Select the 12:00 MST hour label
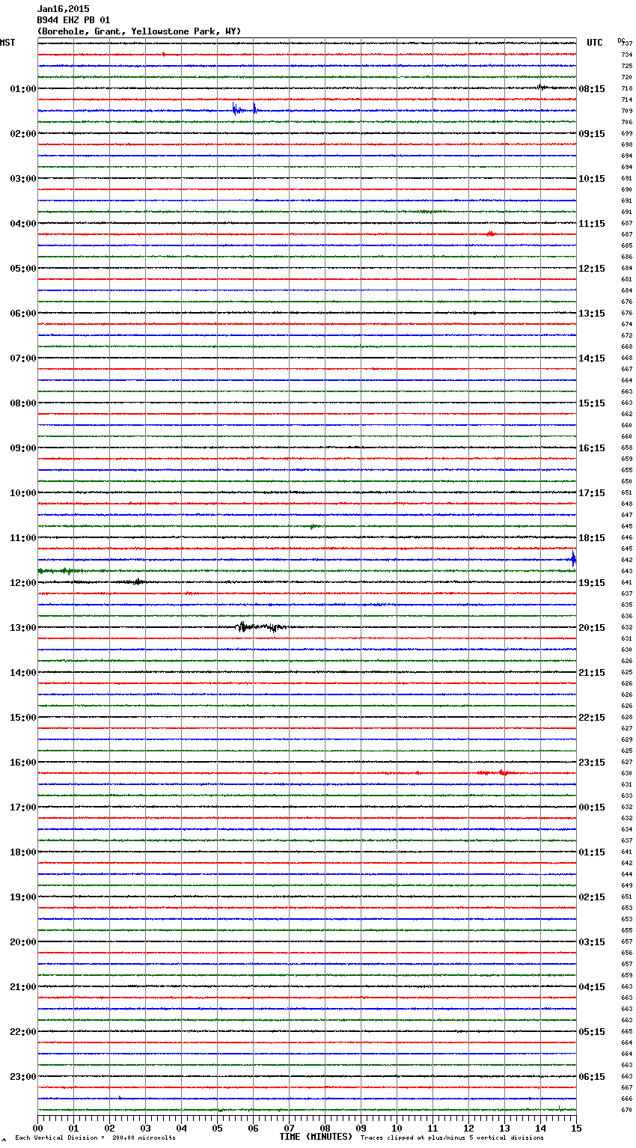Image resolution: width=636 pixels, height=1148 pixels. coord(23,583)
